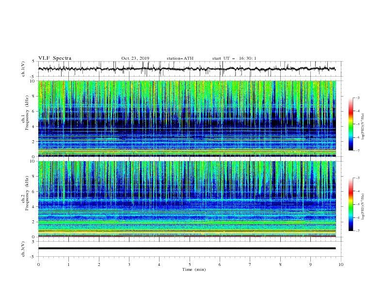384x297 pixels.
Task: Click the "ch.1(V)" axis label
Action: (23, 69)
